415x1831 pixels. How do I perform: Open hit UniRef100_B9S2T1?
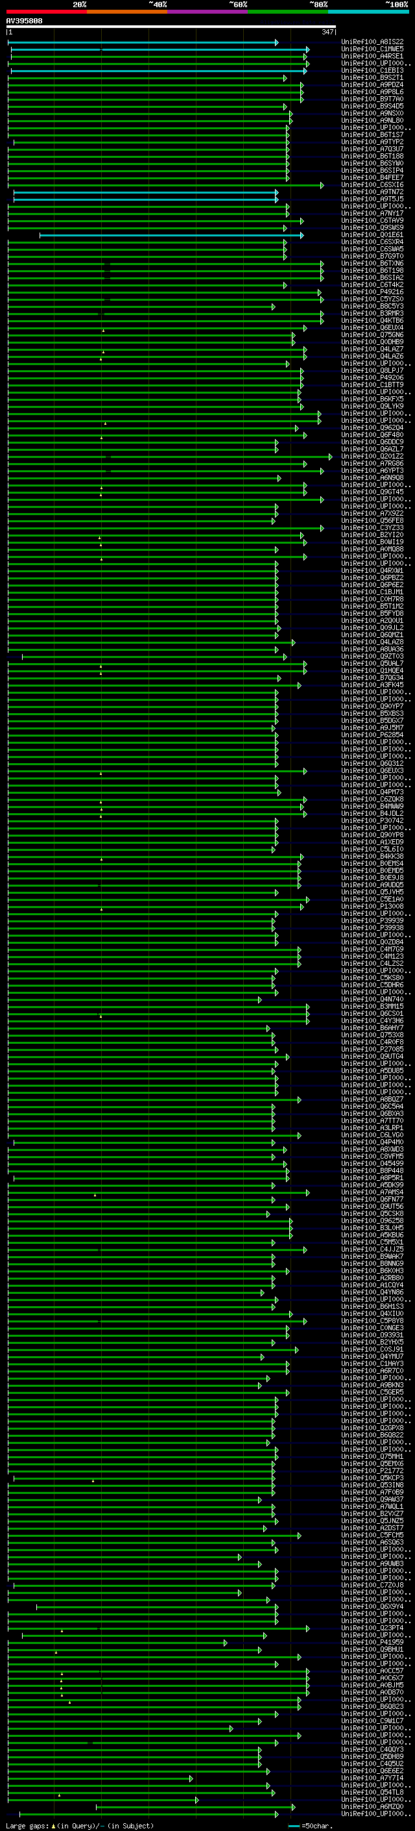click(x=372, y=77)
